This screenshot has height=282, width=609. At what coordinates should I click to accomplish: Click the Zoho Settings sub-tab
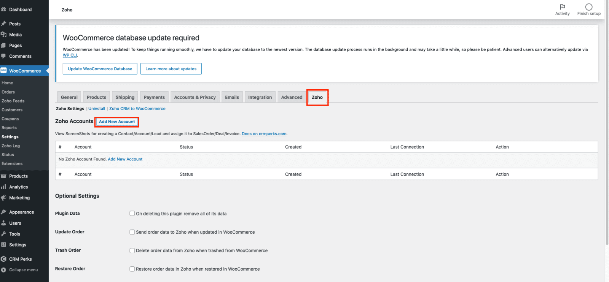70,109
